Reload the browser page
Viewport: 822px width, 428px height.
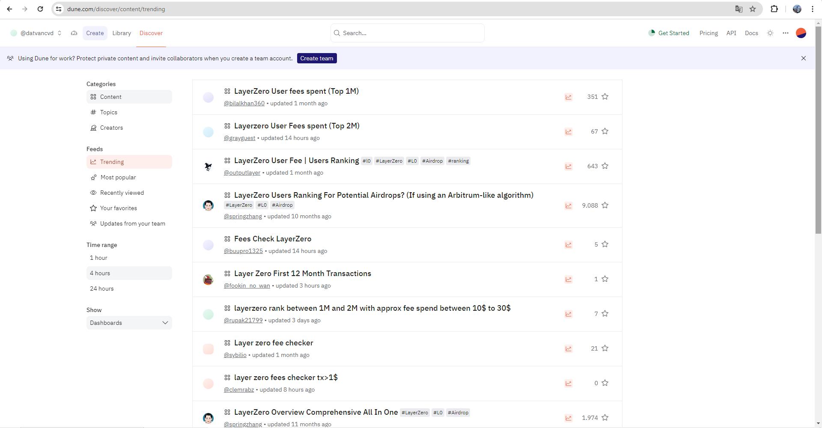tap(40, 9)
